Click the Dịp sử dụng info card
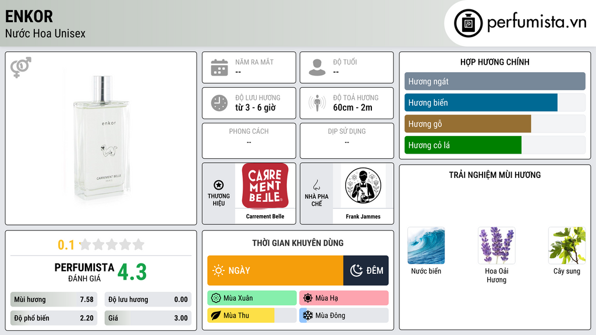Image resolution: width=596 pixels, height=335 pixels. 347,141
